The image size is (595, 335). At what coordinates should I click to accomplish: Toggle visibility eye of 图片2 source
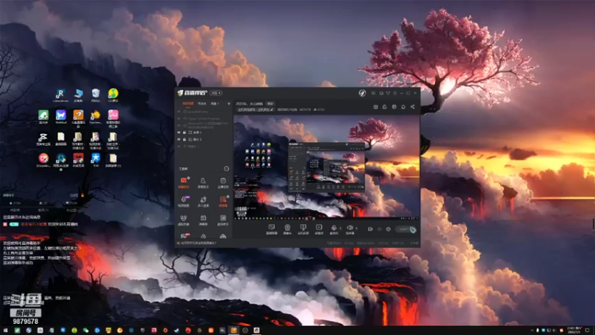tap(178, 139)
